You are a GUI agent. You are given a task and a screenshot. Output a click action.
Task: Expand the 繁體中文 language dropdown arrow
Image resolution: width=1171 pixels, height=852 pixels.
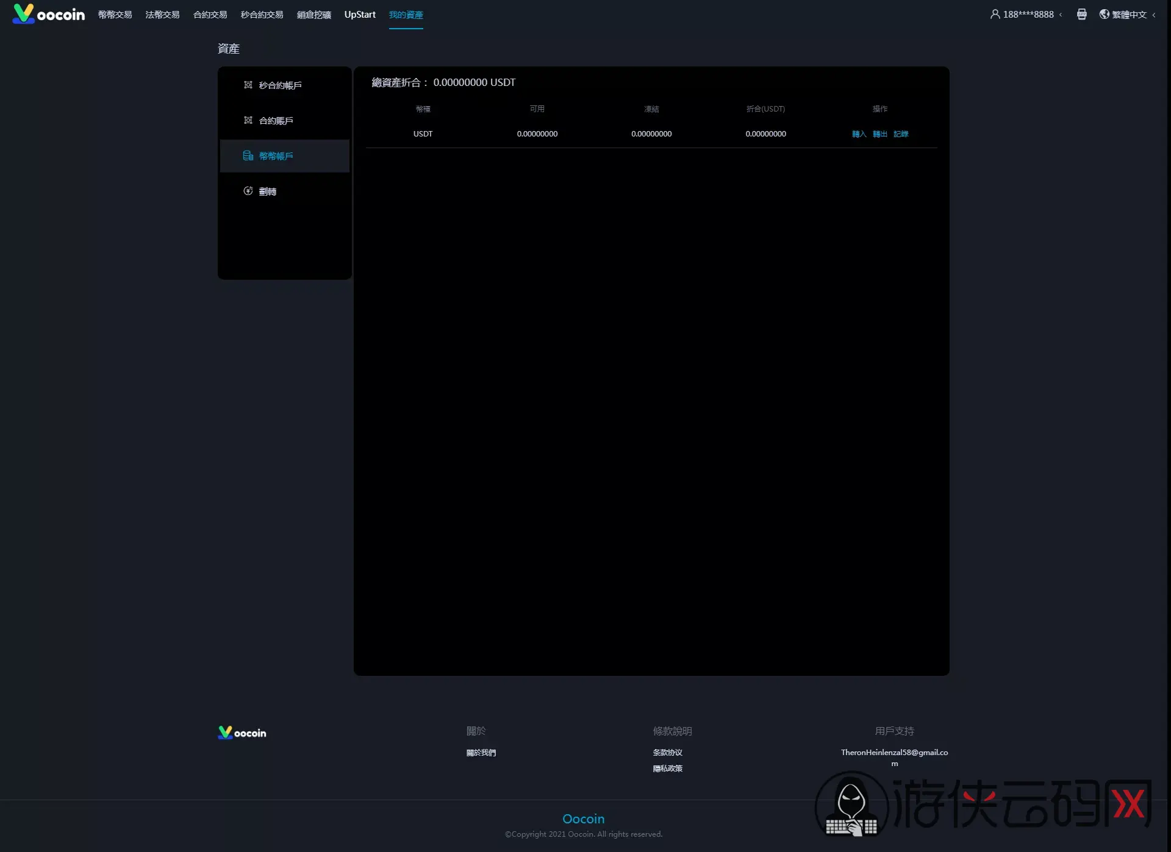[1153, 15]
